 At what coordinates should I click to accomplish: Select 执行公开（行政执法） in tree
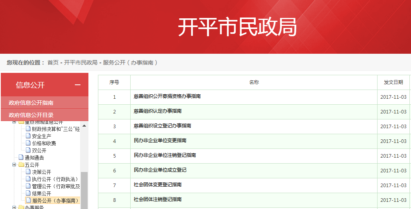(x=55, y=179)
